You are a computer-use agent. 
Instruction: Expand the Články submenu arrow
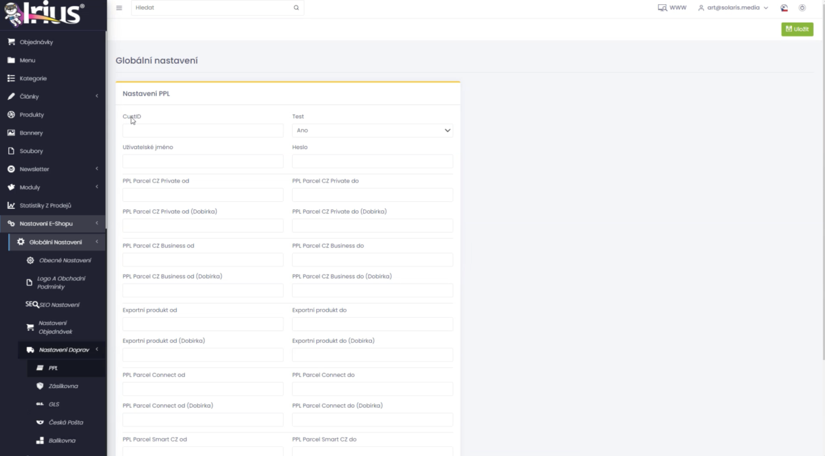tap(97, 97)
